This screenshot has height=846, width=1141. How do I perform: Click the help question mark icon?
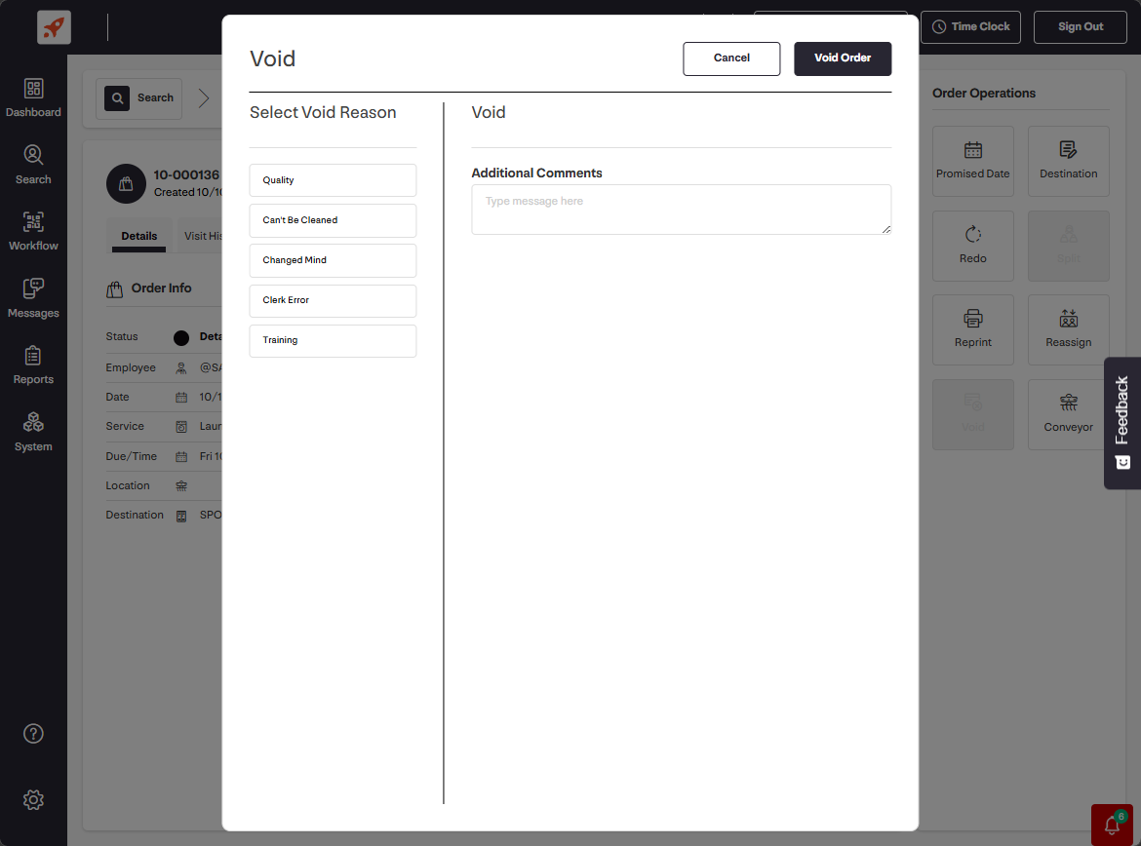click(33, 734)
